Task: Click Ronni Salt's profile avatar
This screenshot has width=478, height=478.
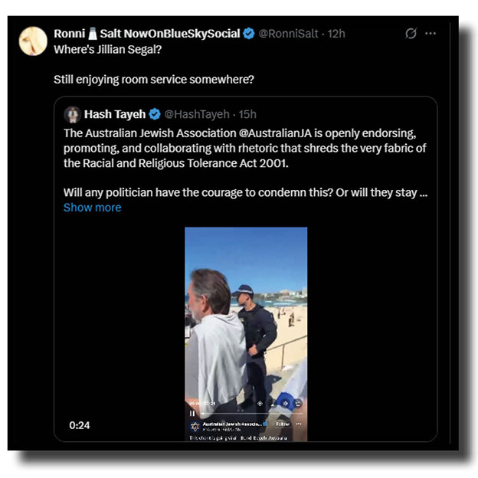Action: 33,41
